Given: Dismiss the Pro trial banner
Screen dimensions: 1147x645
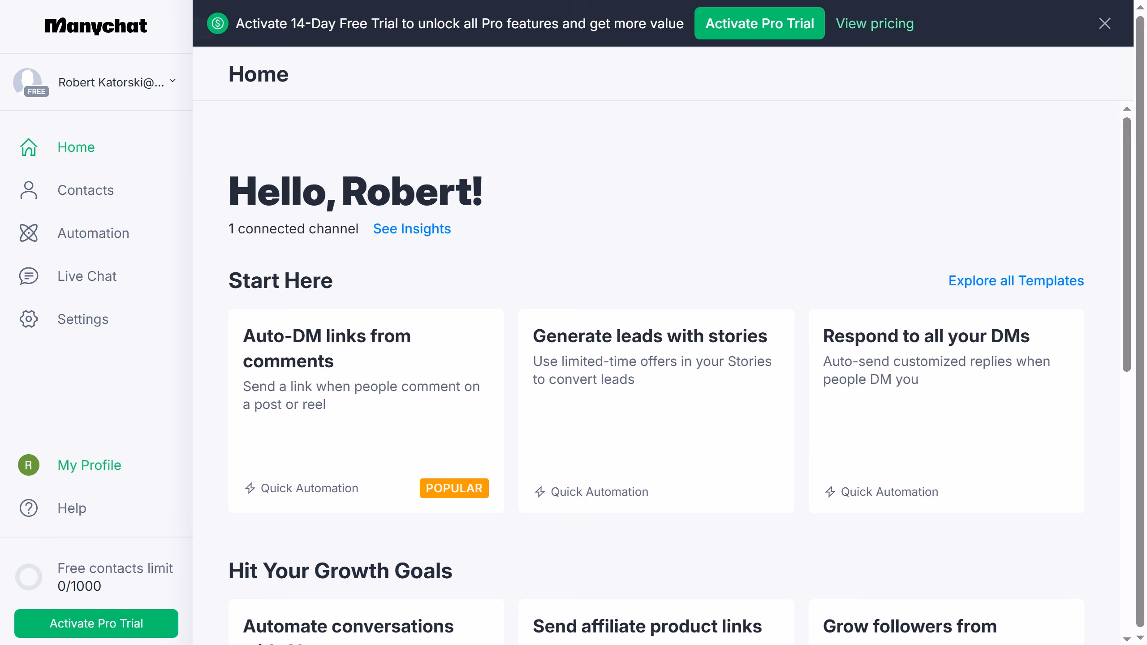Looking at the screenshot, I should (x=1105, y=23).
